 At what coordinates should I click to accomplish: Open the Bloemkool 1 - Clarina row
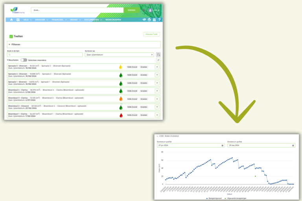pos(84,115)
